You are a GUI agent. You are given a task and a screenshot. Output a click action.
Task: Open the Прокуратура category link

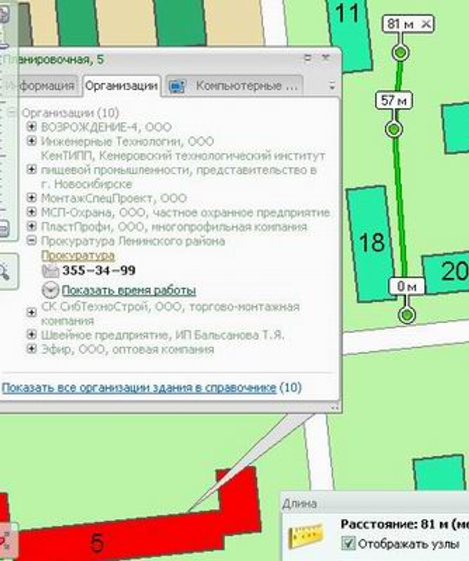tap(78, 255)
